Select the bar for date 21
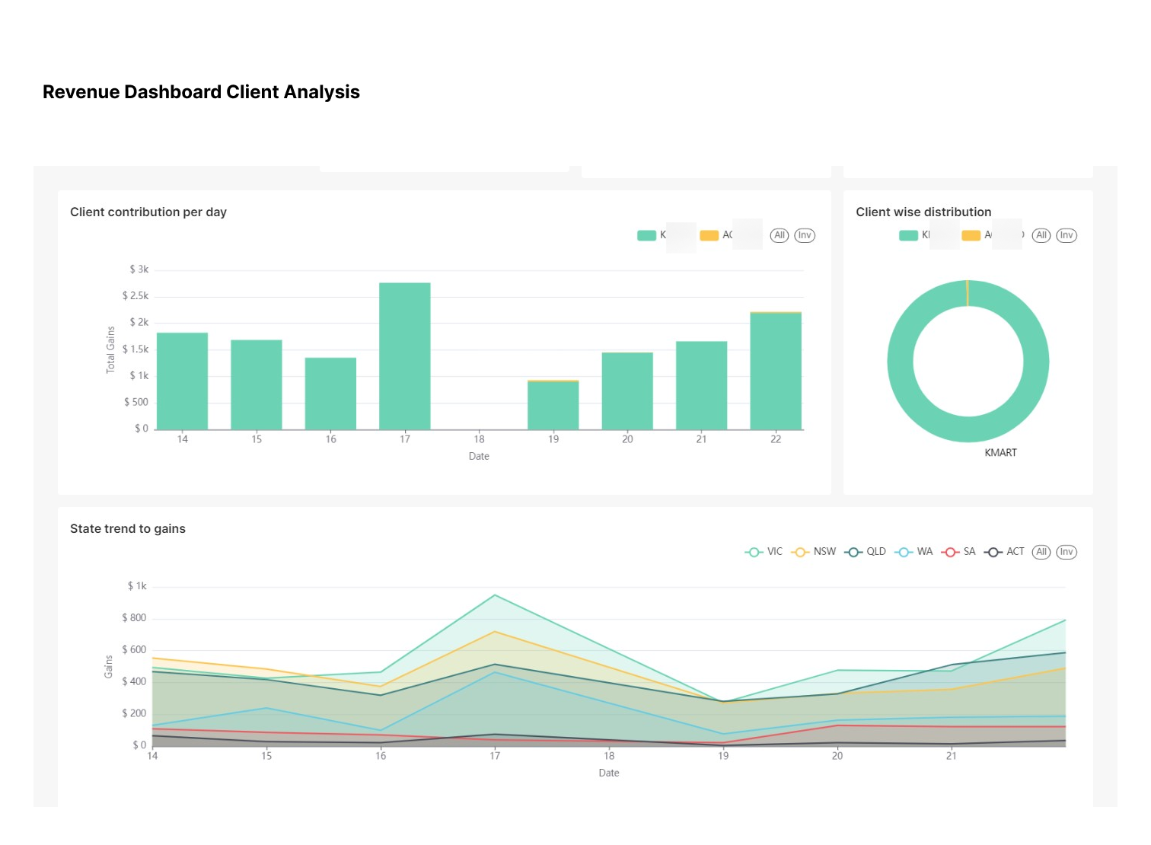Image resolution: width=1151 pixels, height=845 pixels. click(702, 385)
